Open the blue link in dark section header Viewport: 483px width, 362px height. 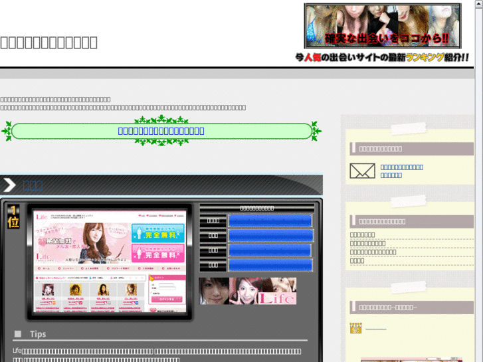pyautogui.click(x=33, y=185)
